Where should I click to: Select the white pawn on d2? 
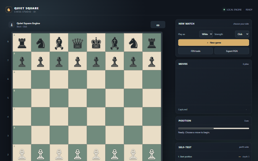click(77, 154)
